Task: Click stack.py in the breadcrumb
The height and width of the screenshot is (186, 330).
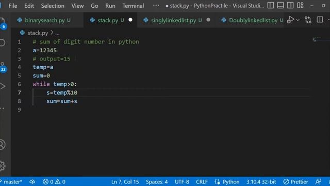Action: (x=38, y=33)
